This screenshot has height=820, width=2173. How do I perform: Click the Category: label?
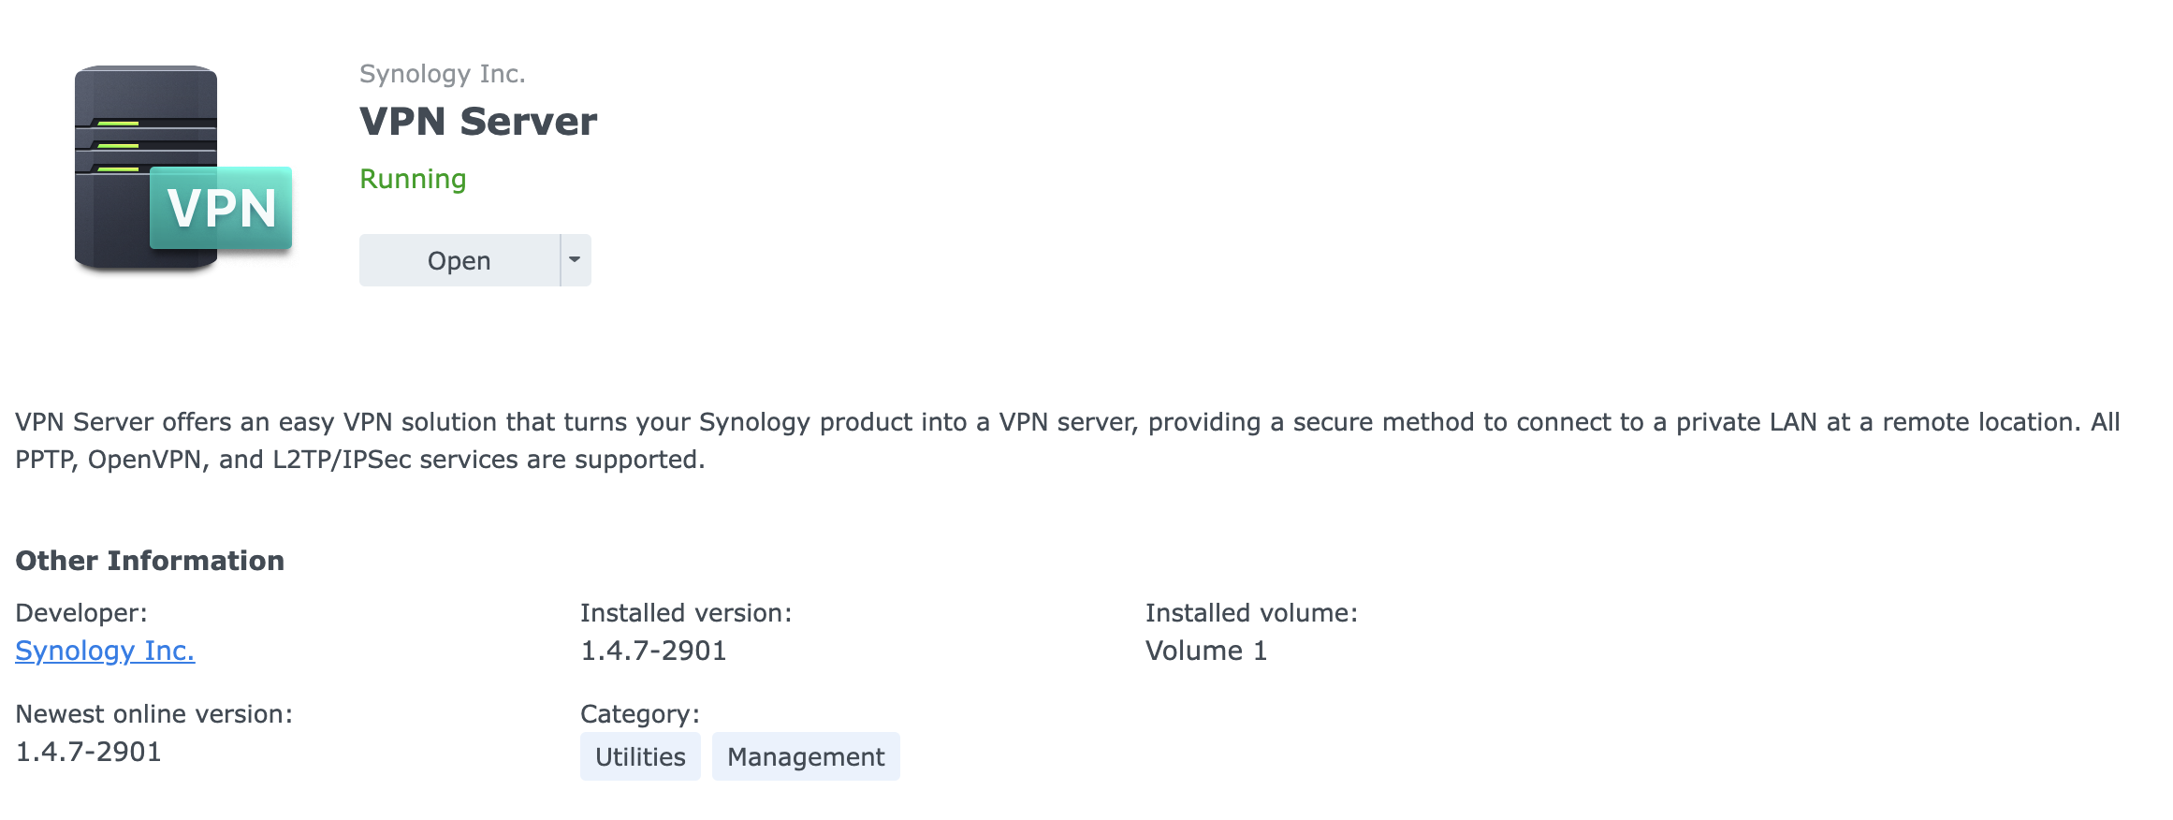click(x=640, y=714)
